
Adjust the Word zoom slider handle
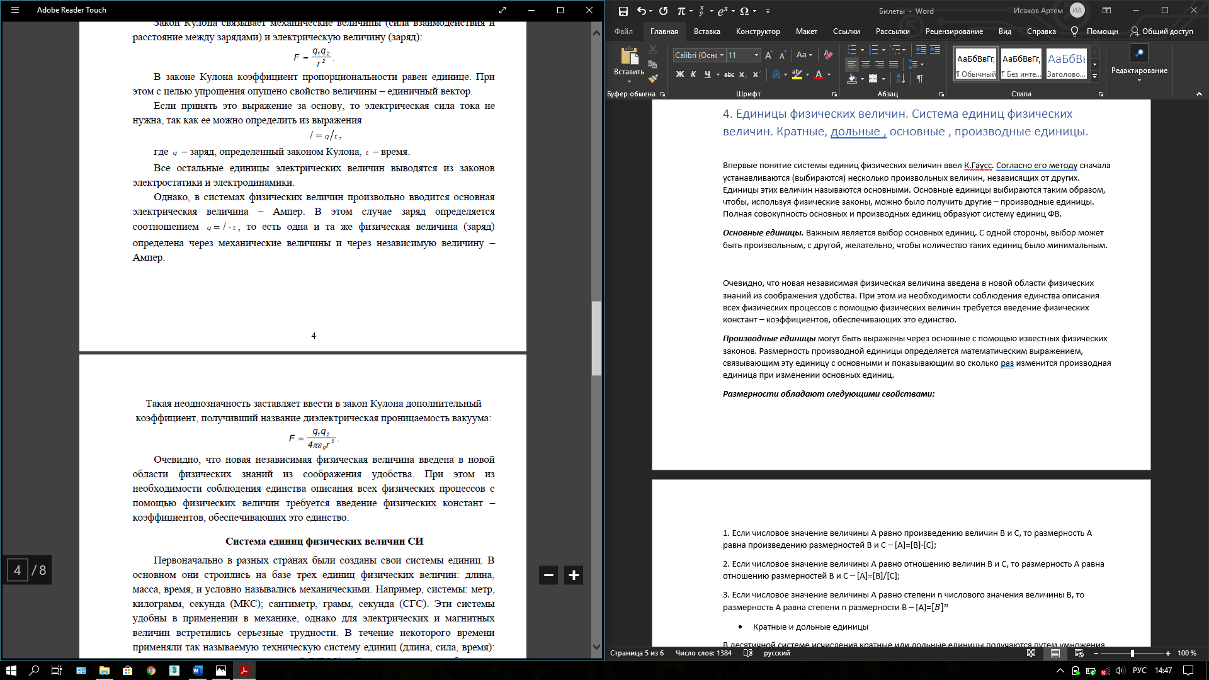(x=1132, y=653)
